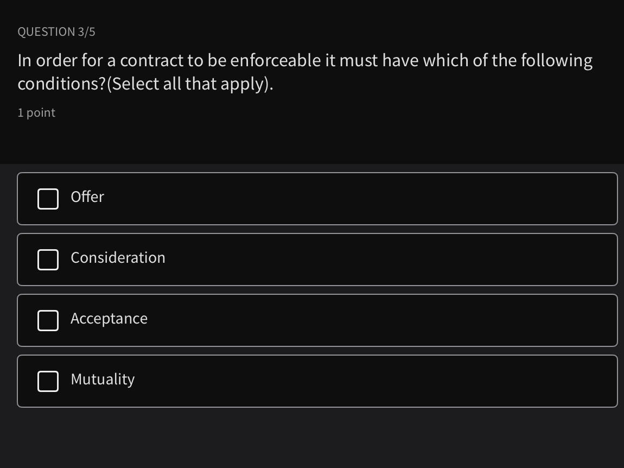Image resolution: width=624 pixels, height=468 pixels.
Task: Enable the Acceptance checkbox
Action: coord(48,320)
